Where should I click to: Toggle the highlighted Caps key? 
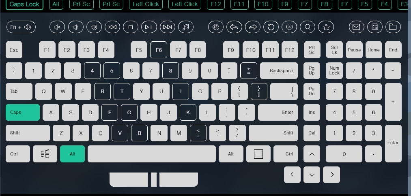tap(23, 112)
